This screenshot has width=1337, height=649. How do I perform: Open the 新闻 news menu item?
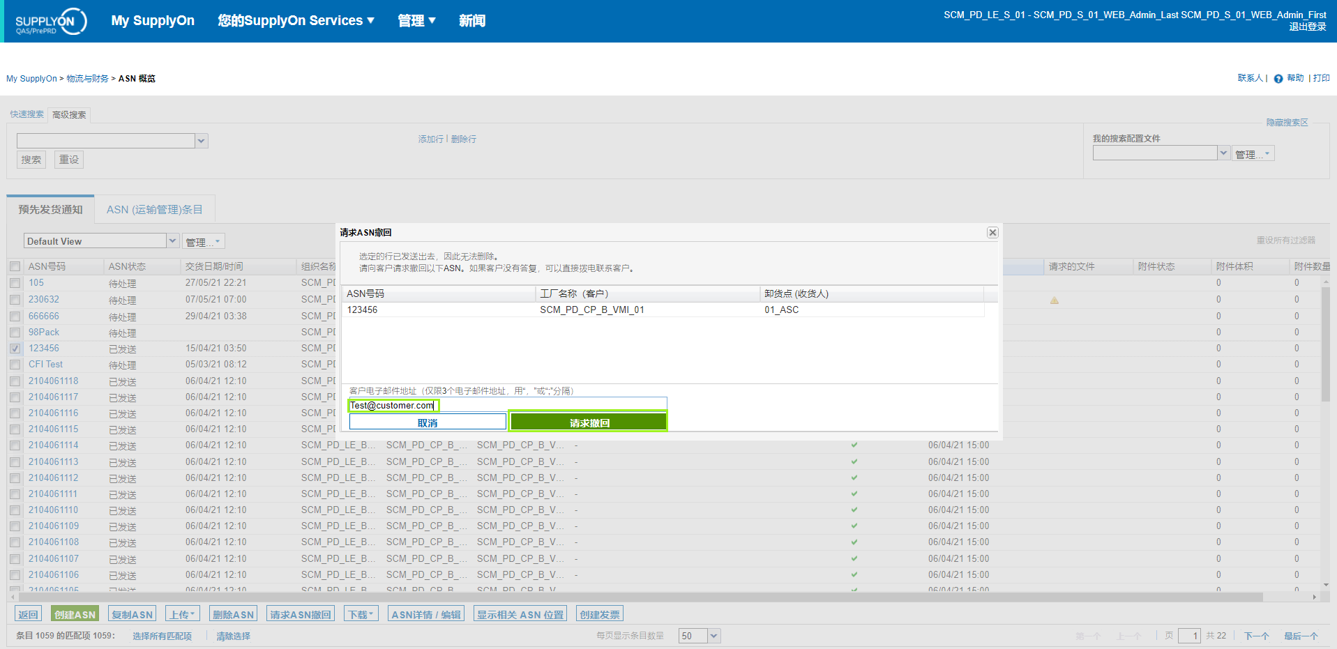472,21
